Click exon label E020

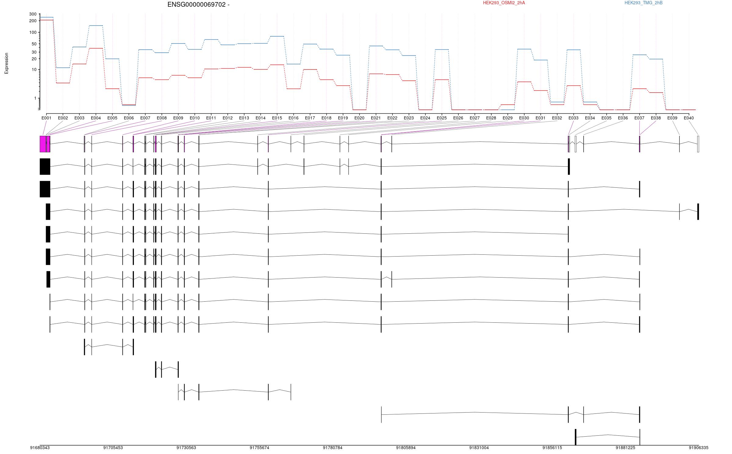click(x=359, y=118)
